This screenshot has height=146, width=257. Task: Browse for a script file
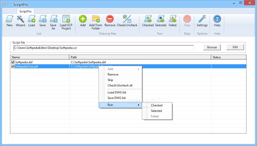pos(212,47)
